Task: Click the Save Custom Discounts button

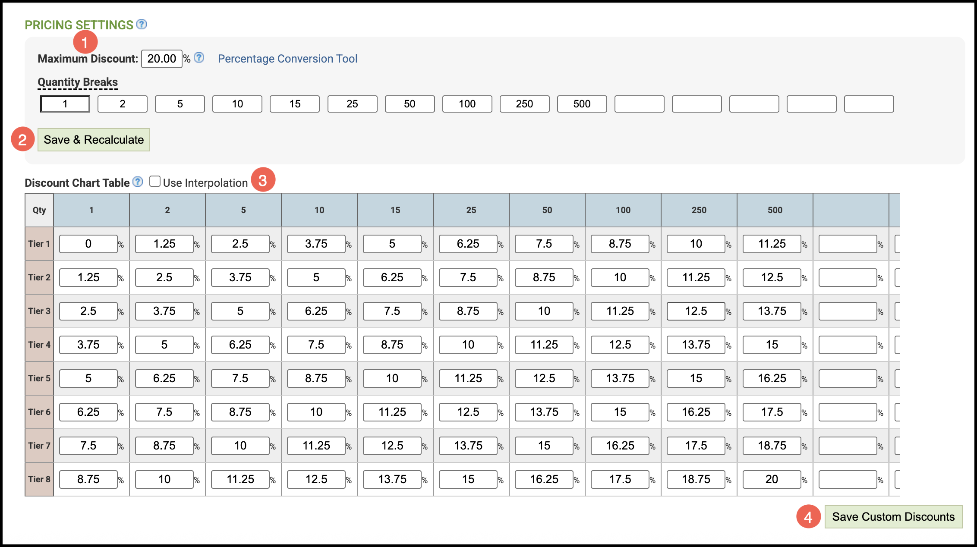Action: (893, 516)
